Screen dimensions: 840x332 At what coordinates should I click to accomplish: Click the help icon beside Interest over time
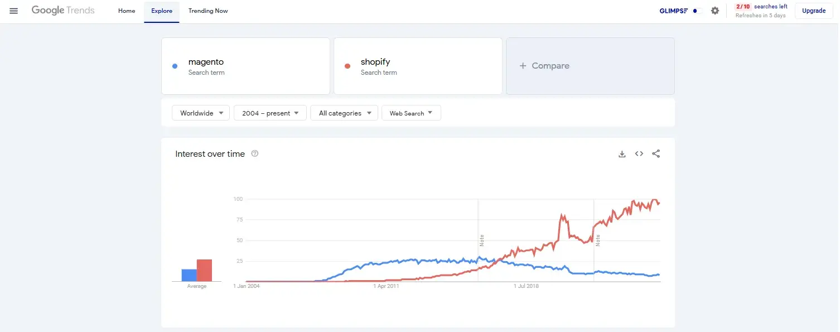tap(255, 153)
